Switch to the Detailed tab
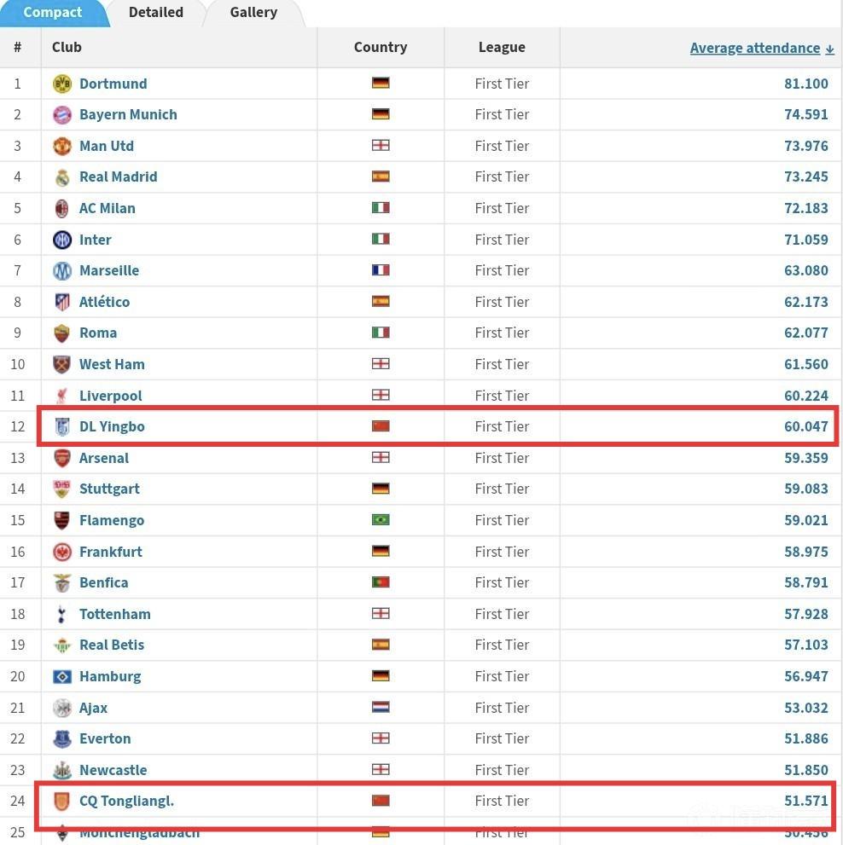This screenshot has height=845, width=843. (155, 12)
